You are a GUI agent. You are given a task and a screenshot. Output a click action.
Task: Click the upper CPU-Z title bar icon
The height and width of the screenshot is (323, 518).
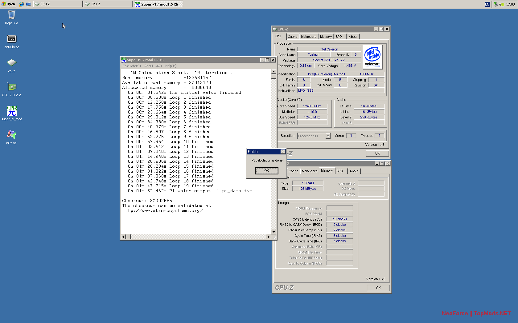[274, 29]
